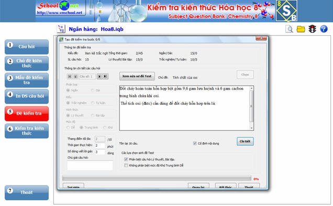Open the yellow folder icon
The width and height of the screenshot is (333, 206).
tap(301, 29)
